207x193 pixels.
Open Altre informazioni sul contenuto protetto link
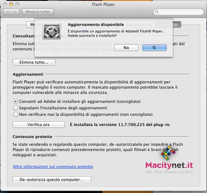point(53,167)
